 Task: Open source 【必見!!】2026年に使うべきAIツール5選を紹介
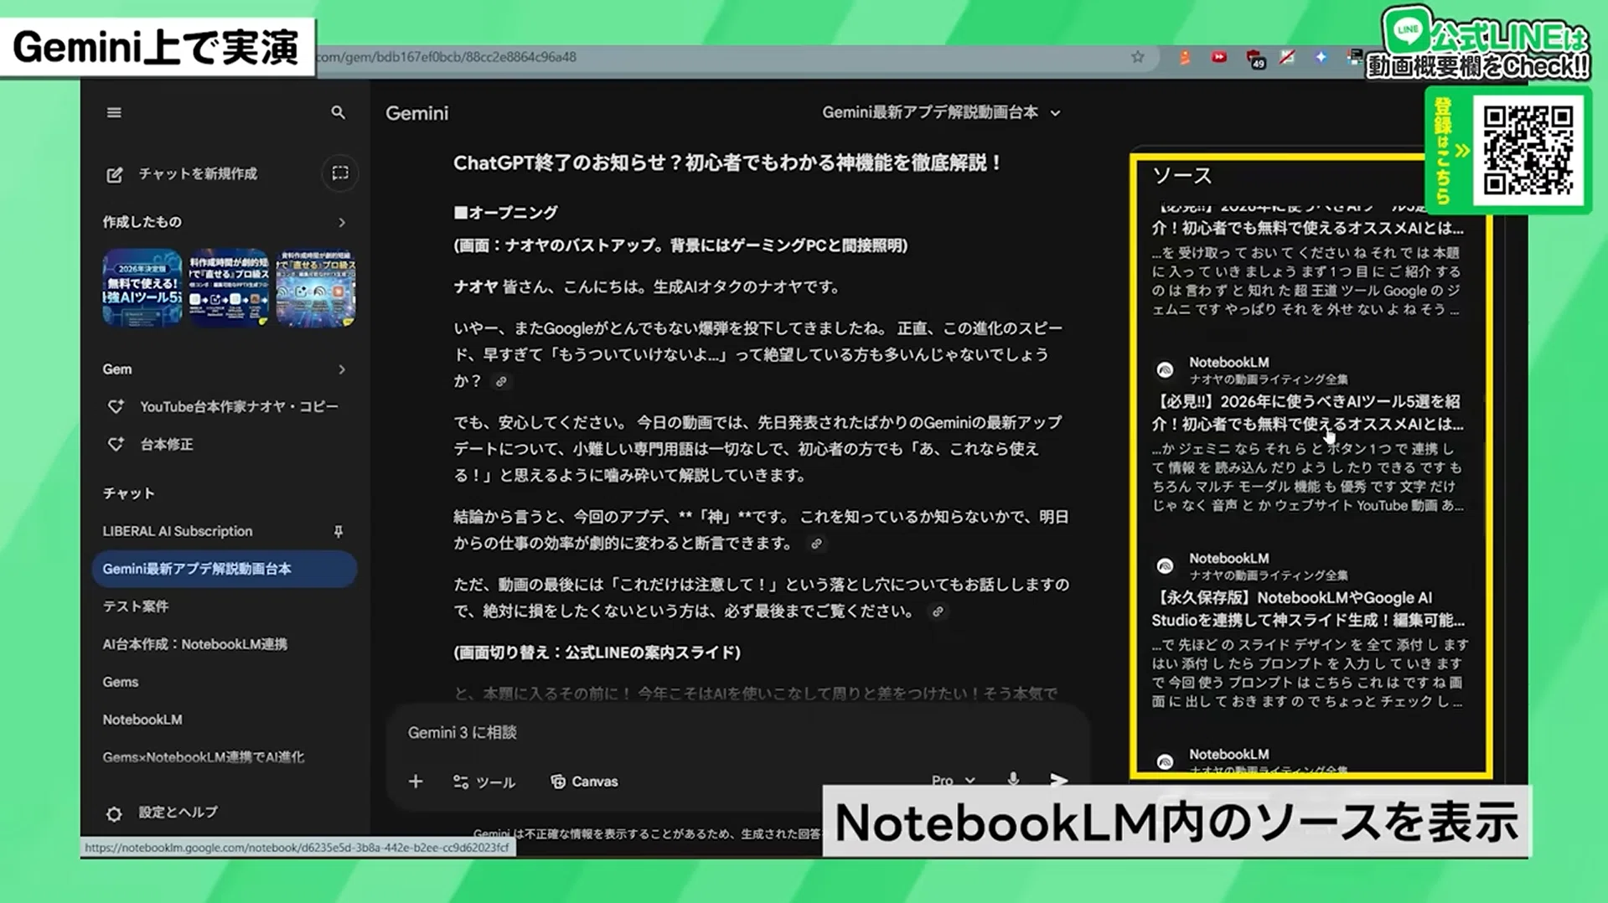tap(1307, 413)
